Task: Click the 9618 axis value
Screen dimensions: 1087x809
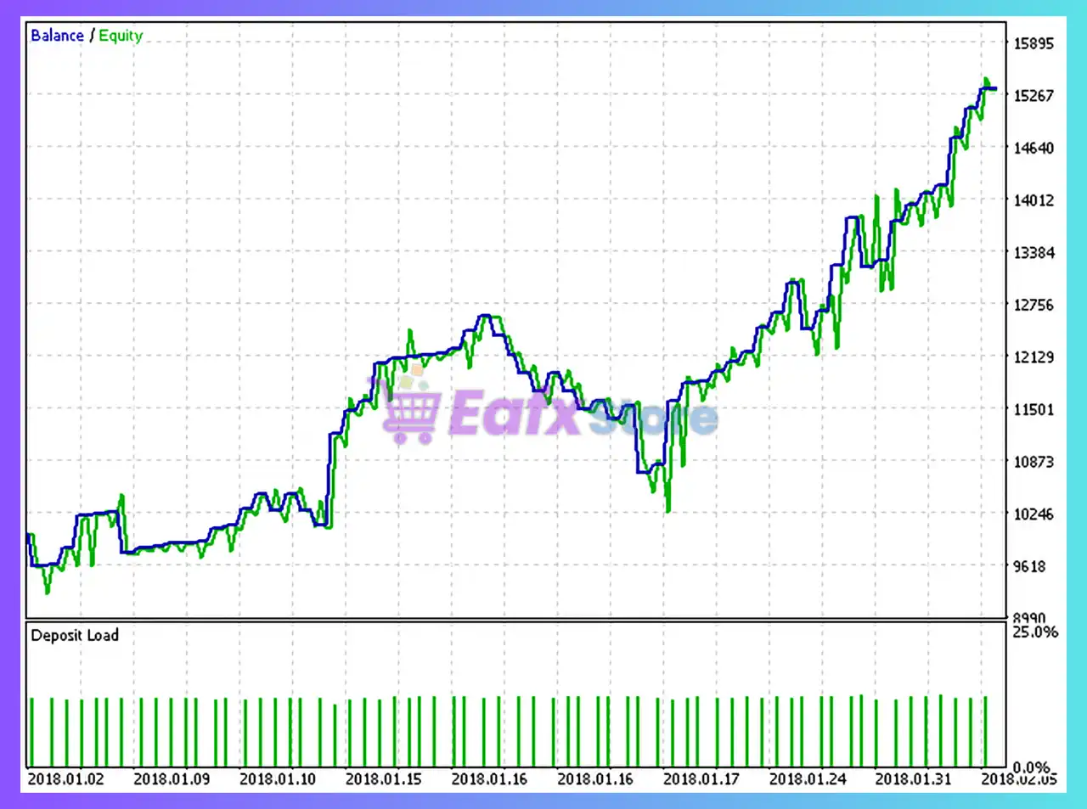Action: [1029, 566]
